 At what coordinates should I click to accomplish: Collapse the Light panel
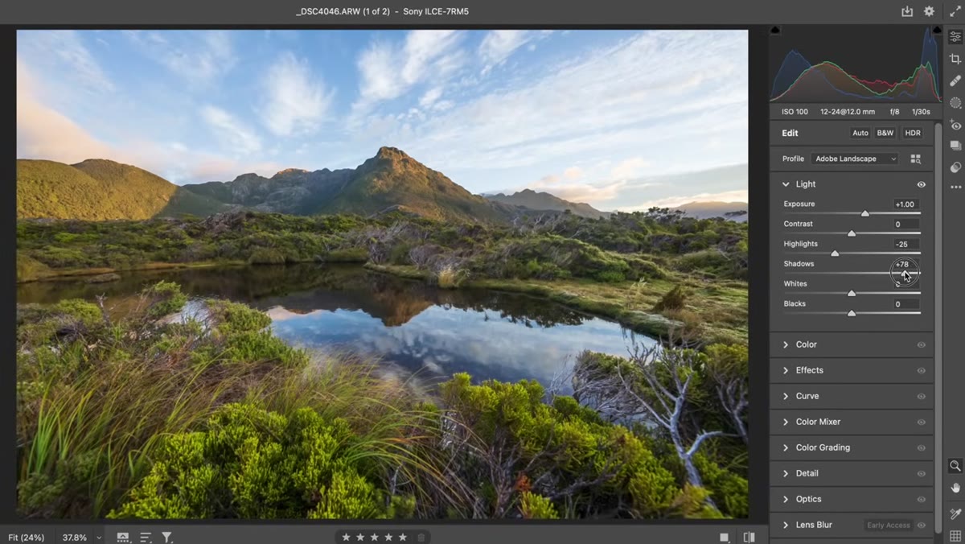(786, 184)
